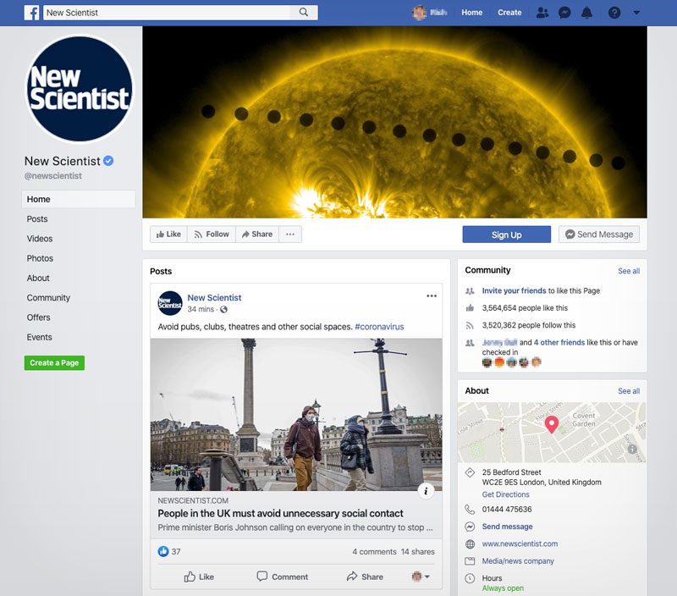Click the invite friends people icon in Community
677x596 pixels.
coord(470,291)
